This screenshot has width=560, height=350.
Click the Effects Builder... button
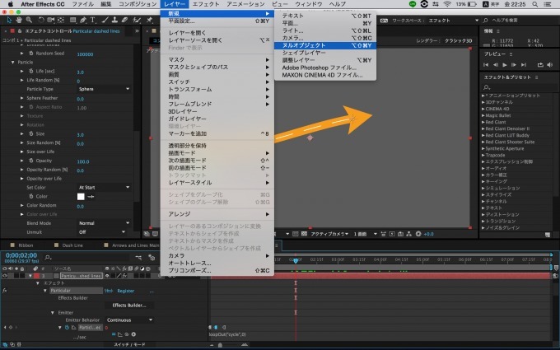[130, 305]
